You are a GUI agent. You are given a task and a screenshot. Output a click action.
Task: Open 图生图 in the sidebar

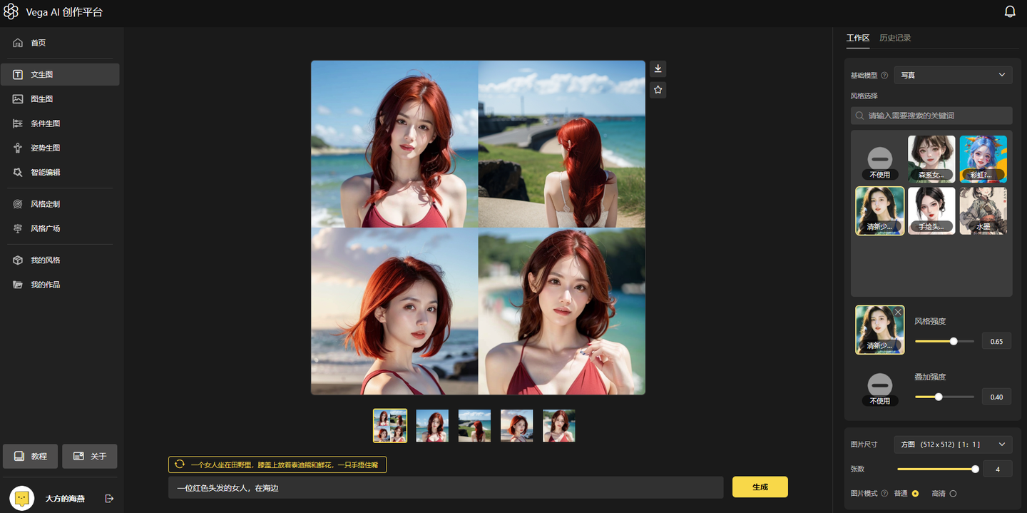point(60,99)
